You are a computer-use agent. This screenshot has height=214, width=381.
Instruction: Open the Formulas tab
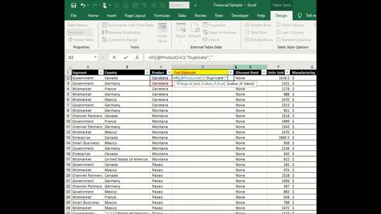point(161,15)
